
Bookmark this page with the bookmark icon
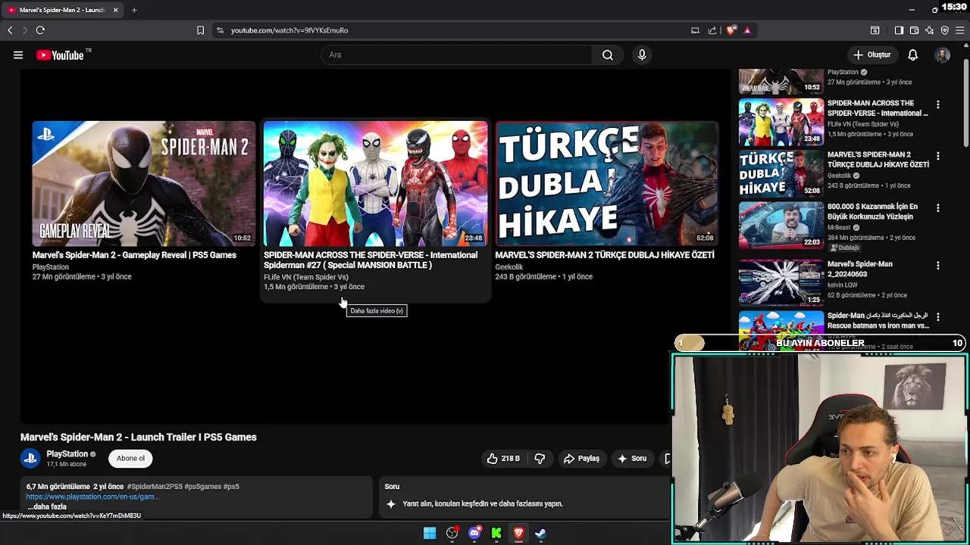[200, 30]
